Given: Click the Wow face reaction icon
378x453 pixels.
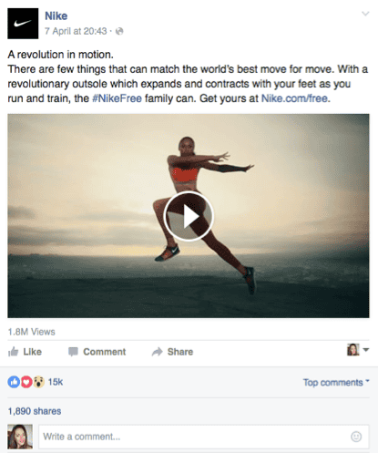Looking at the screenshot, I should (x=38, y=382).
